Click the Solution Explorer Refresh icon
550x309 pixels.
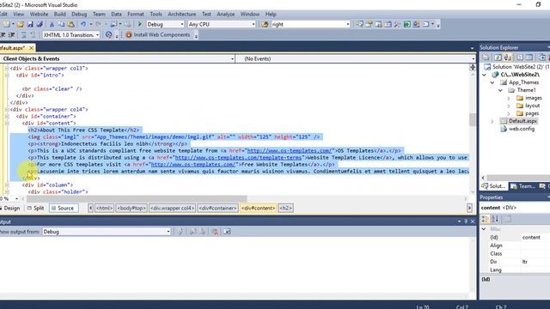[x=498, y=58]
